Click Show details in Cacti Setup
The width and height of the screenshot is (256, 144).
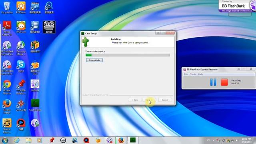[x=94, y=60]
